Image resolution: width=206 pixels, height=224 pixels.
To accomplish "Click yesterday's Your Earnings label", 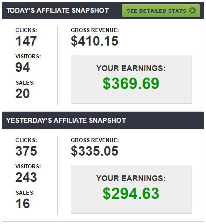I will coord(131,178).
